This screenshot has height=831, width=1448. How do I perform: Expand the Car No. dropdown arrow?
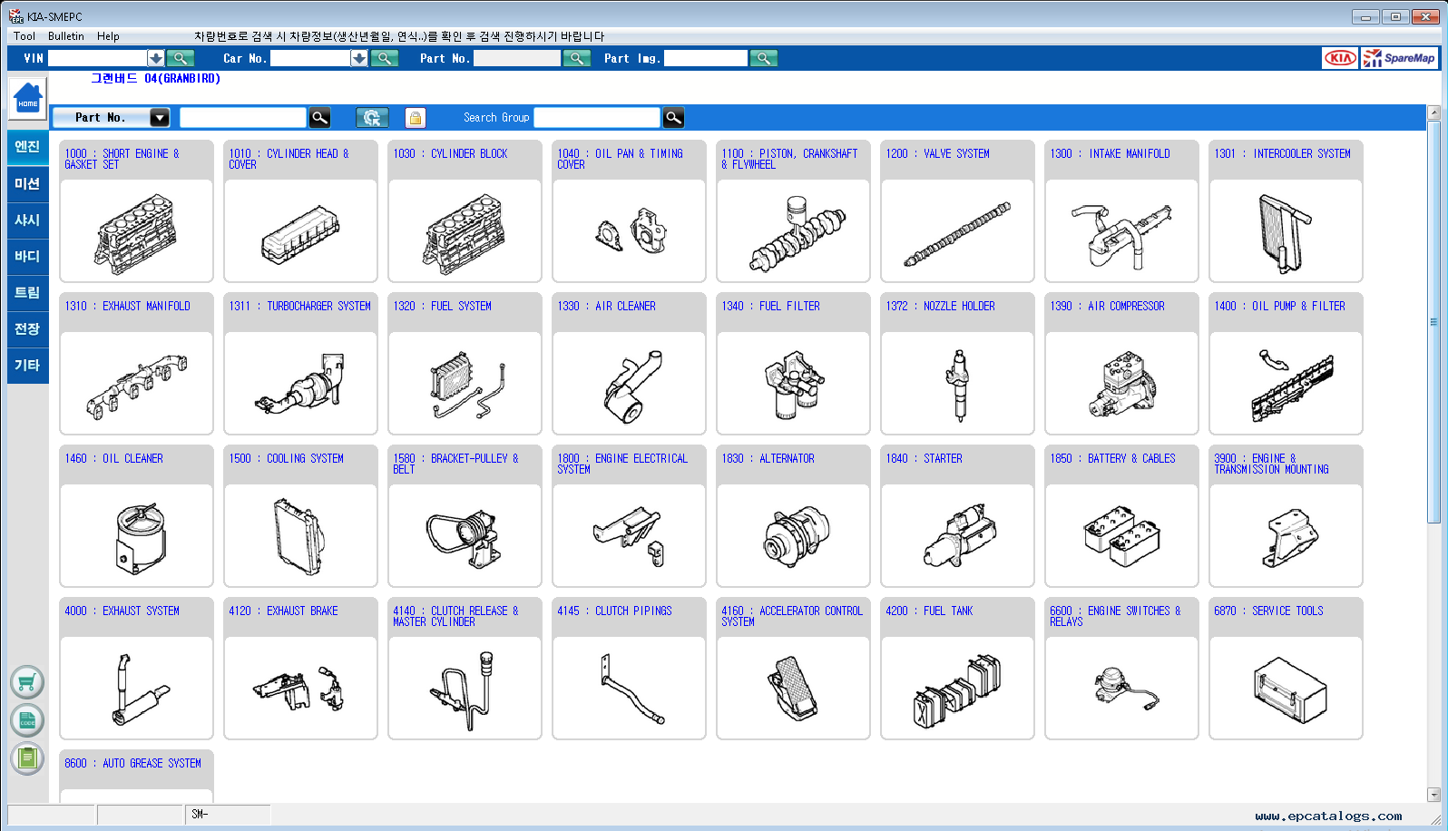pos(359,58)
